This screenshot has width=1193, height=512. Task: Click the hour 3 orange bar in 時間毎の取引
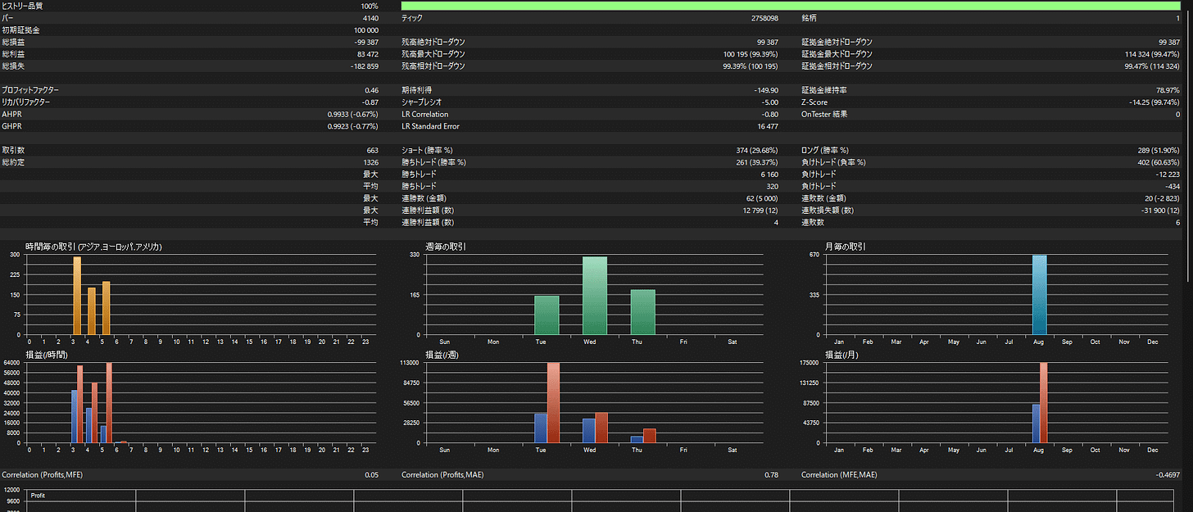tap(77, 296)
